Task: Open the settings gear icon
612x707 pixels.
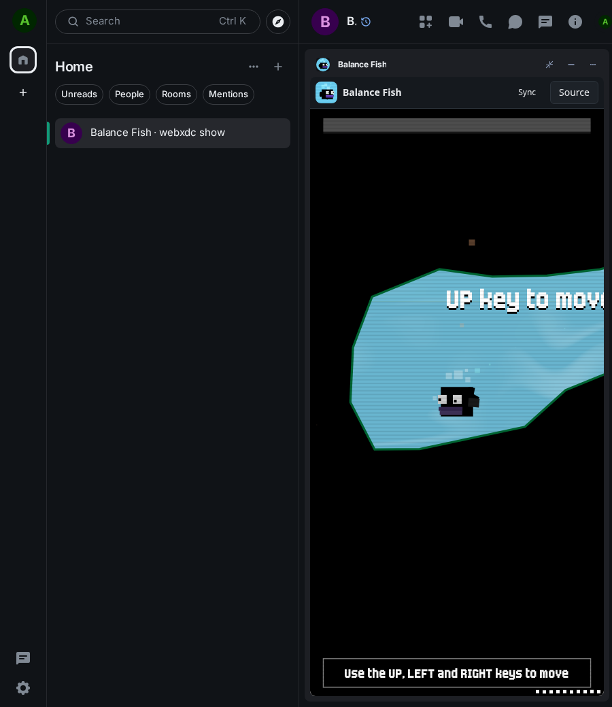Action: pyautogui.click(x=23, y=688)
